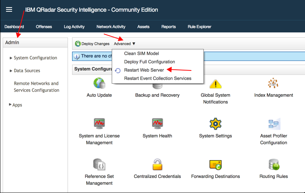Screen dimensions: 305x193
Task: Open Centralized Credentials padlock icon
Action: click(x=157, y=164)
